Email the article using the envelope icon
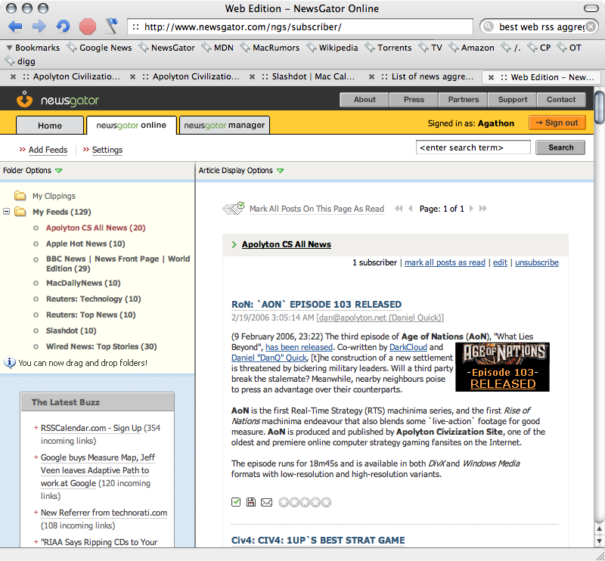605x561 pixels. (266, 502)
